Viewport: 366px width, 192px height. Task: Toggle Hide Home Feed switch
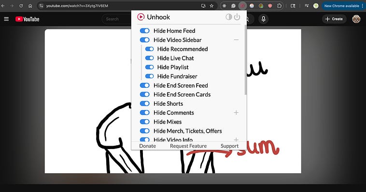145,30
